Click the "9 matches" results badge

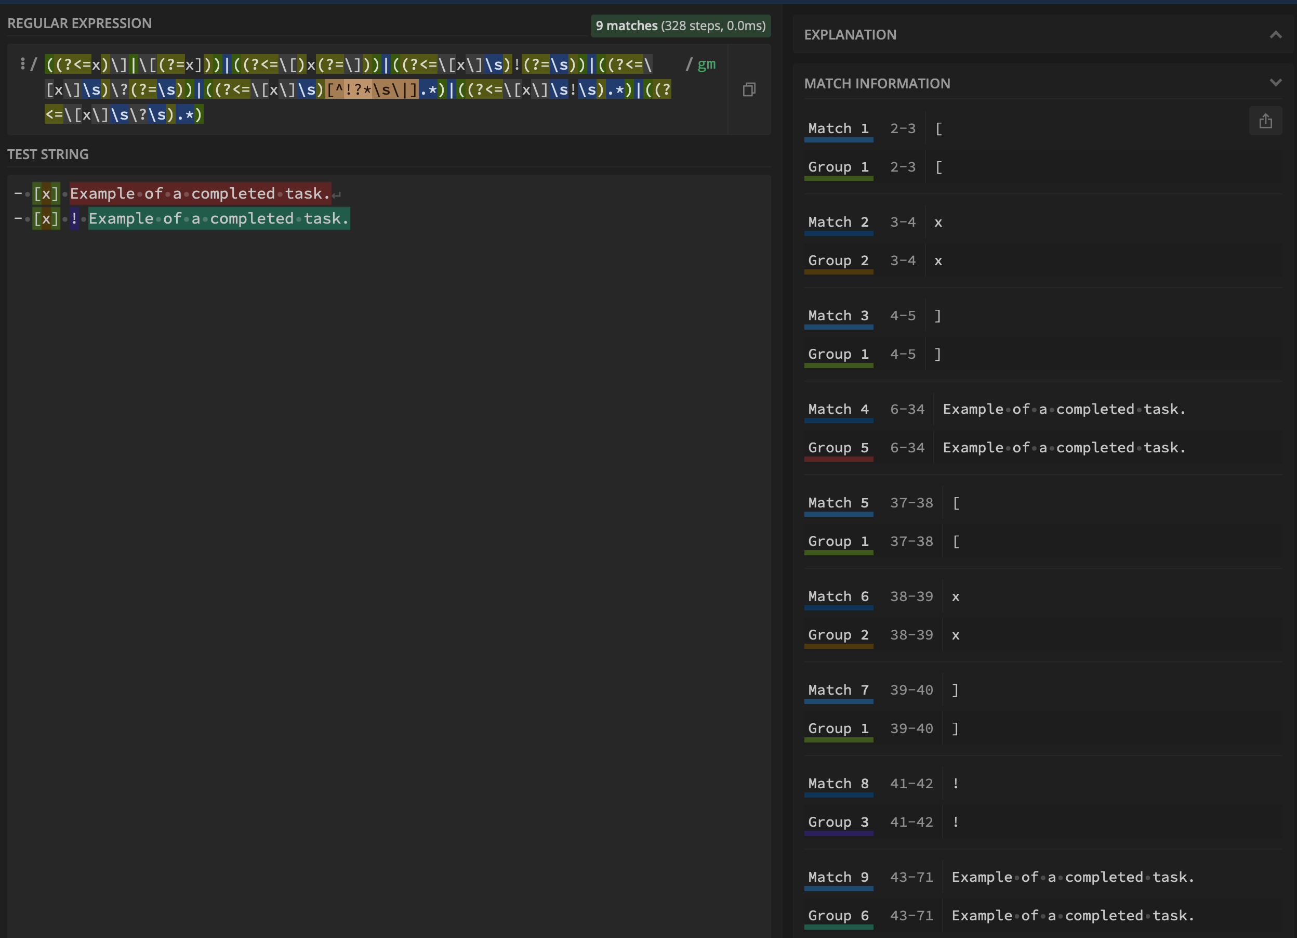pyautogui.click(x=680, y=26)
